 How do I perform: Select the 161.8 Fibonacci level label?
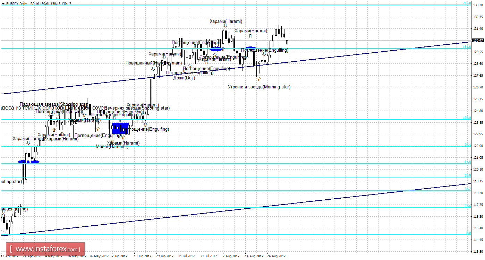(x=467, y=47)
